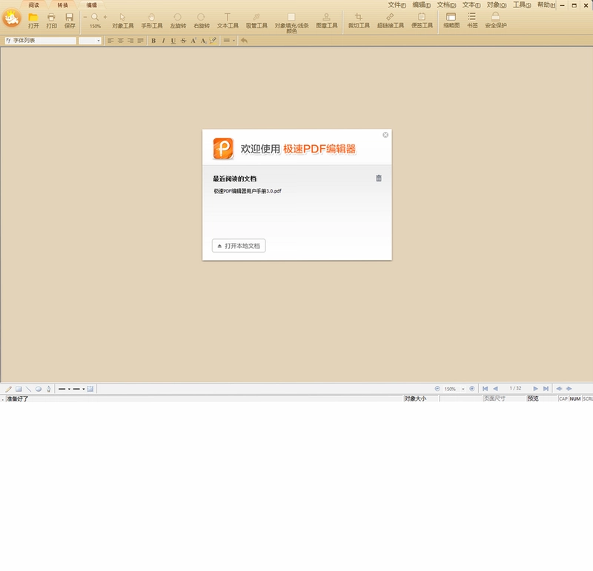Clear recent documents with the trash icon

[379, 178]
